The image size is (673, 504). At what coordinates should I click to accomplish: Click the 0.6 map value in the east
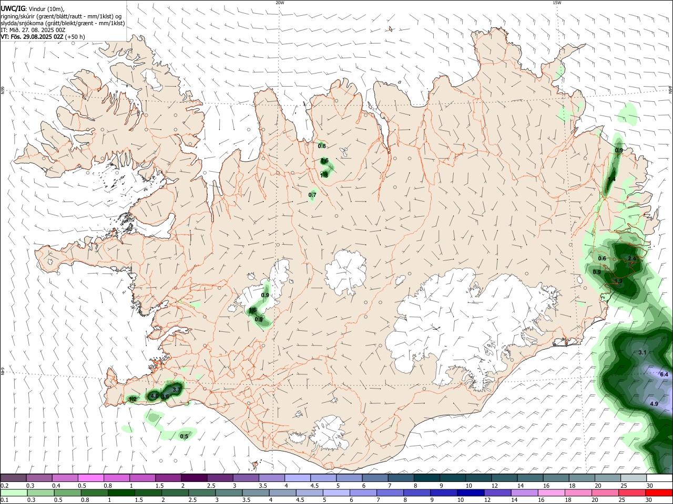click(x=603, y=258)
